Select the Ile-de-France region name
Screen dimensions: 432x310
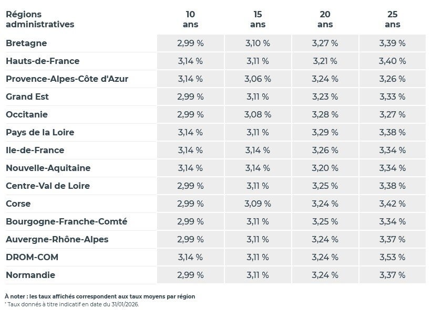[x=35, y=150]
